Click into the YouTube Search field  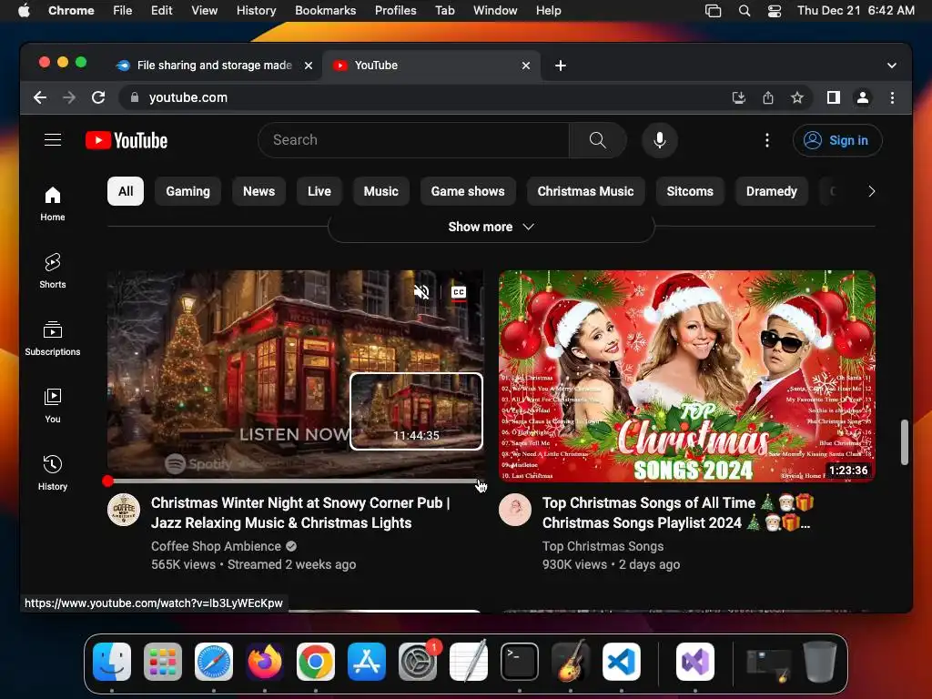(413, 140)
